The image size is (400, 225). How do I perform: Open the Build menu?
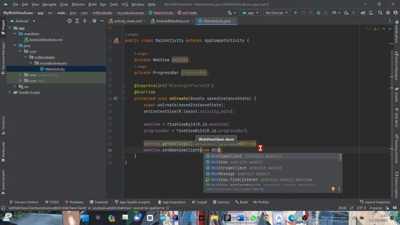coord(92,4)
